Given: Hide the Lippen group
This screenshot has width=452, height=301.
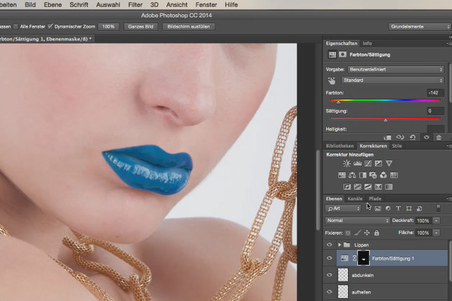Looking at the screenshot, I should (x=329, y=245).
